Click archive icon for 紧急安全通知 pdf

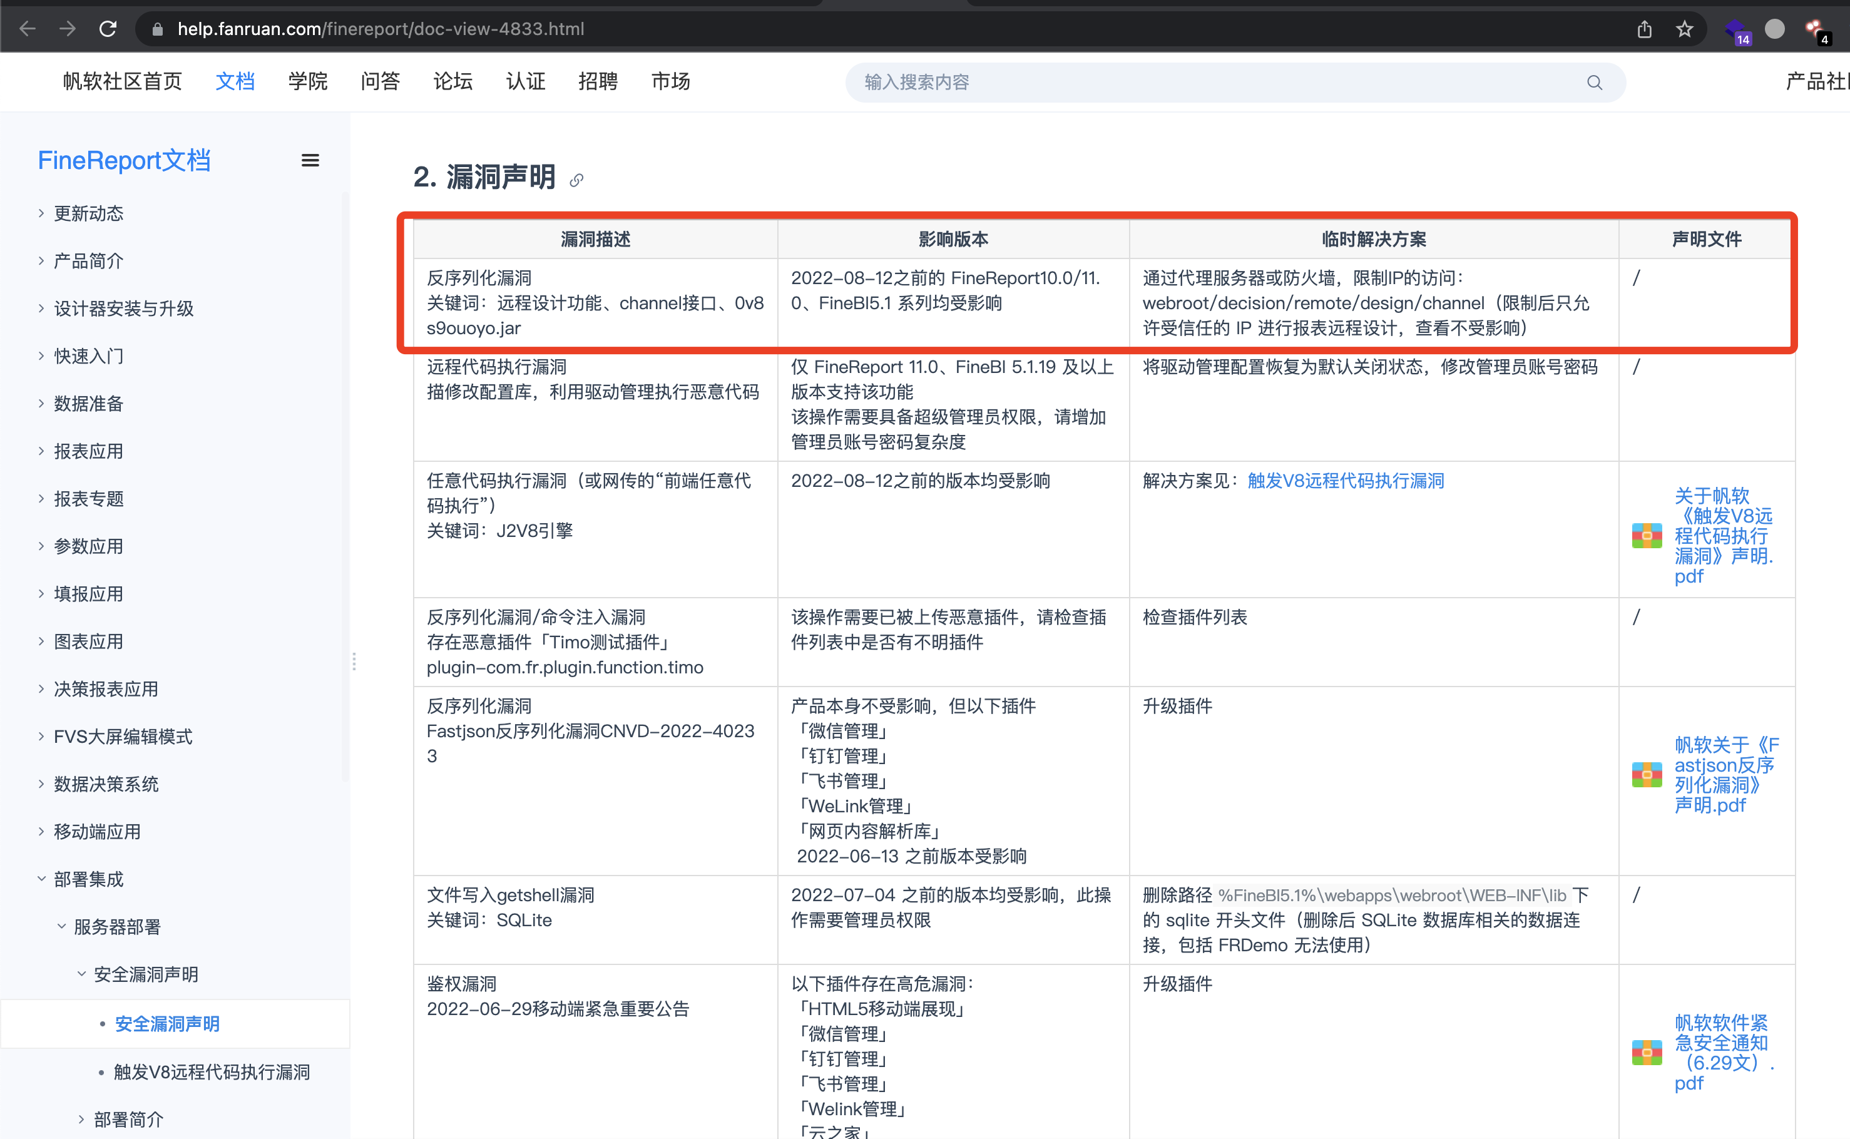1647,1053
